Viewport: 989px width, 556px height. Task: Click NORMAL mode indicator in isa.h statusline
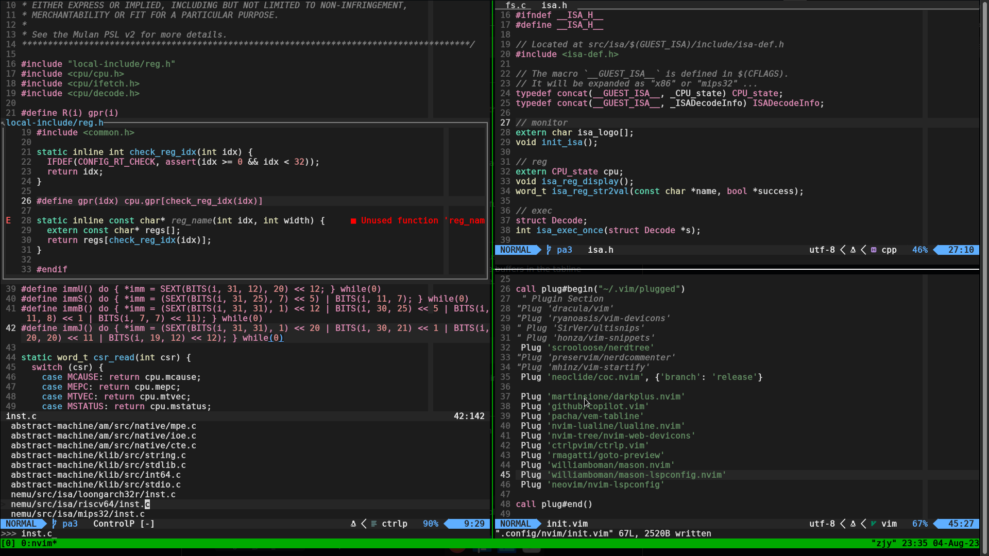[x=515, y=250]
